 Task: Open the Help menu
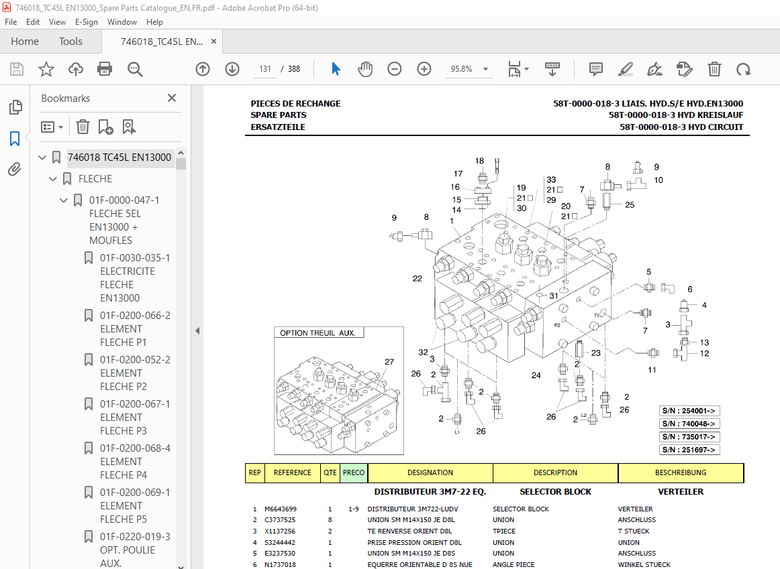click(154, 22)
